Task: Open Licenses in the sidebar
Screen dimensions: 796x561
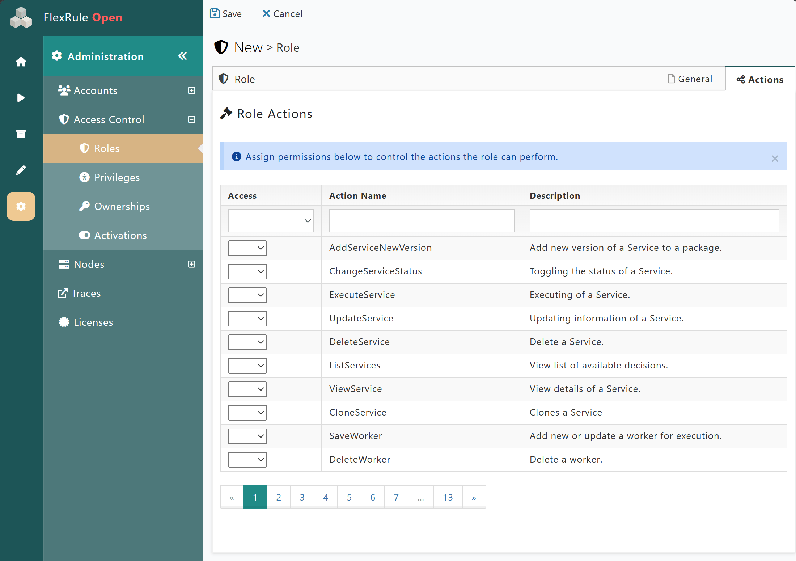Action: [123, 322]
